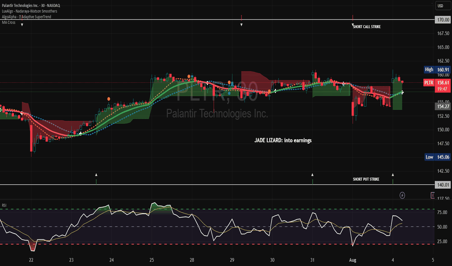
Task: Select the MA Cross indicator legend
Action: (9, 22)
